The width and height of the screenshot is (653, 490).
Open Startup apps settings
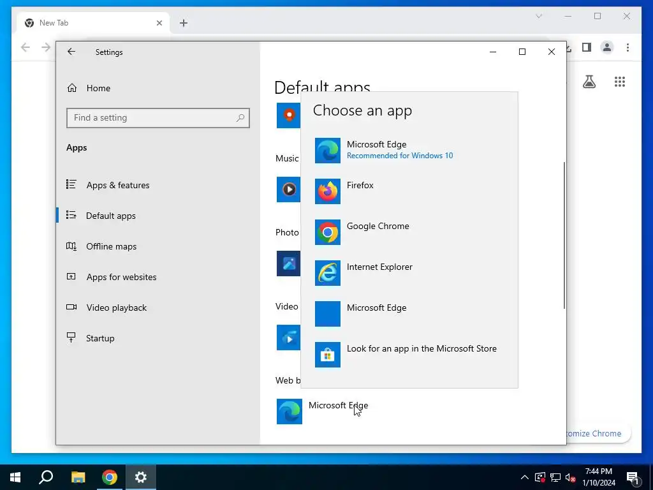[x=158, y=338]
